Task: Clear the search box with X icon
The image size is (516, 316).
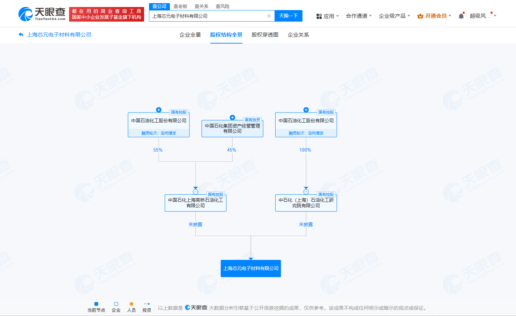Action: [269, 16]
